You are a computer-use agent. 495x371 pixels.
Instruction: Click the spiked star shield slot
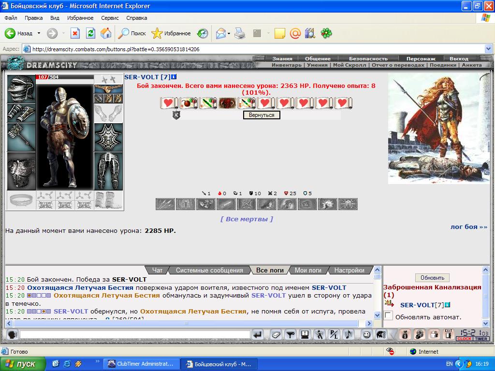[108, 138]
